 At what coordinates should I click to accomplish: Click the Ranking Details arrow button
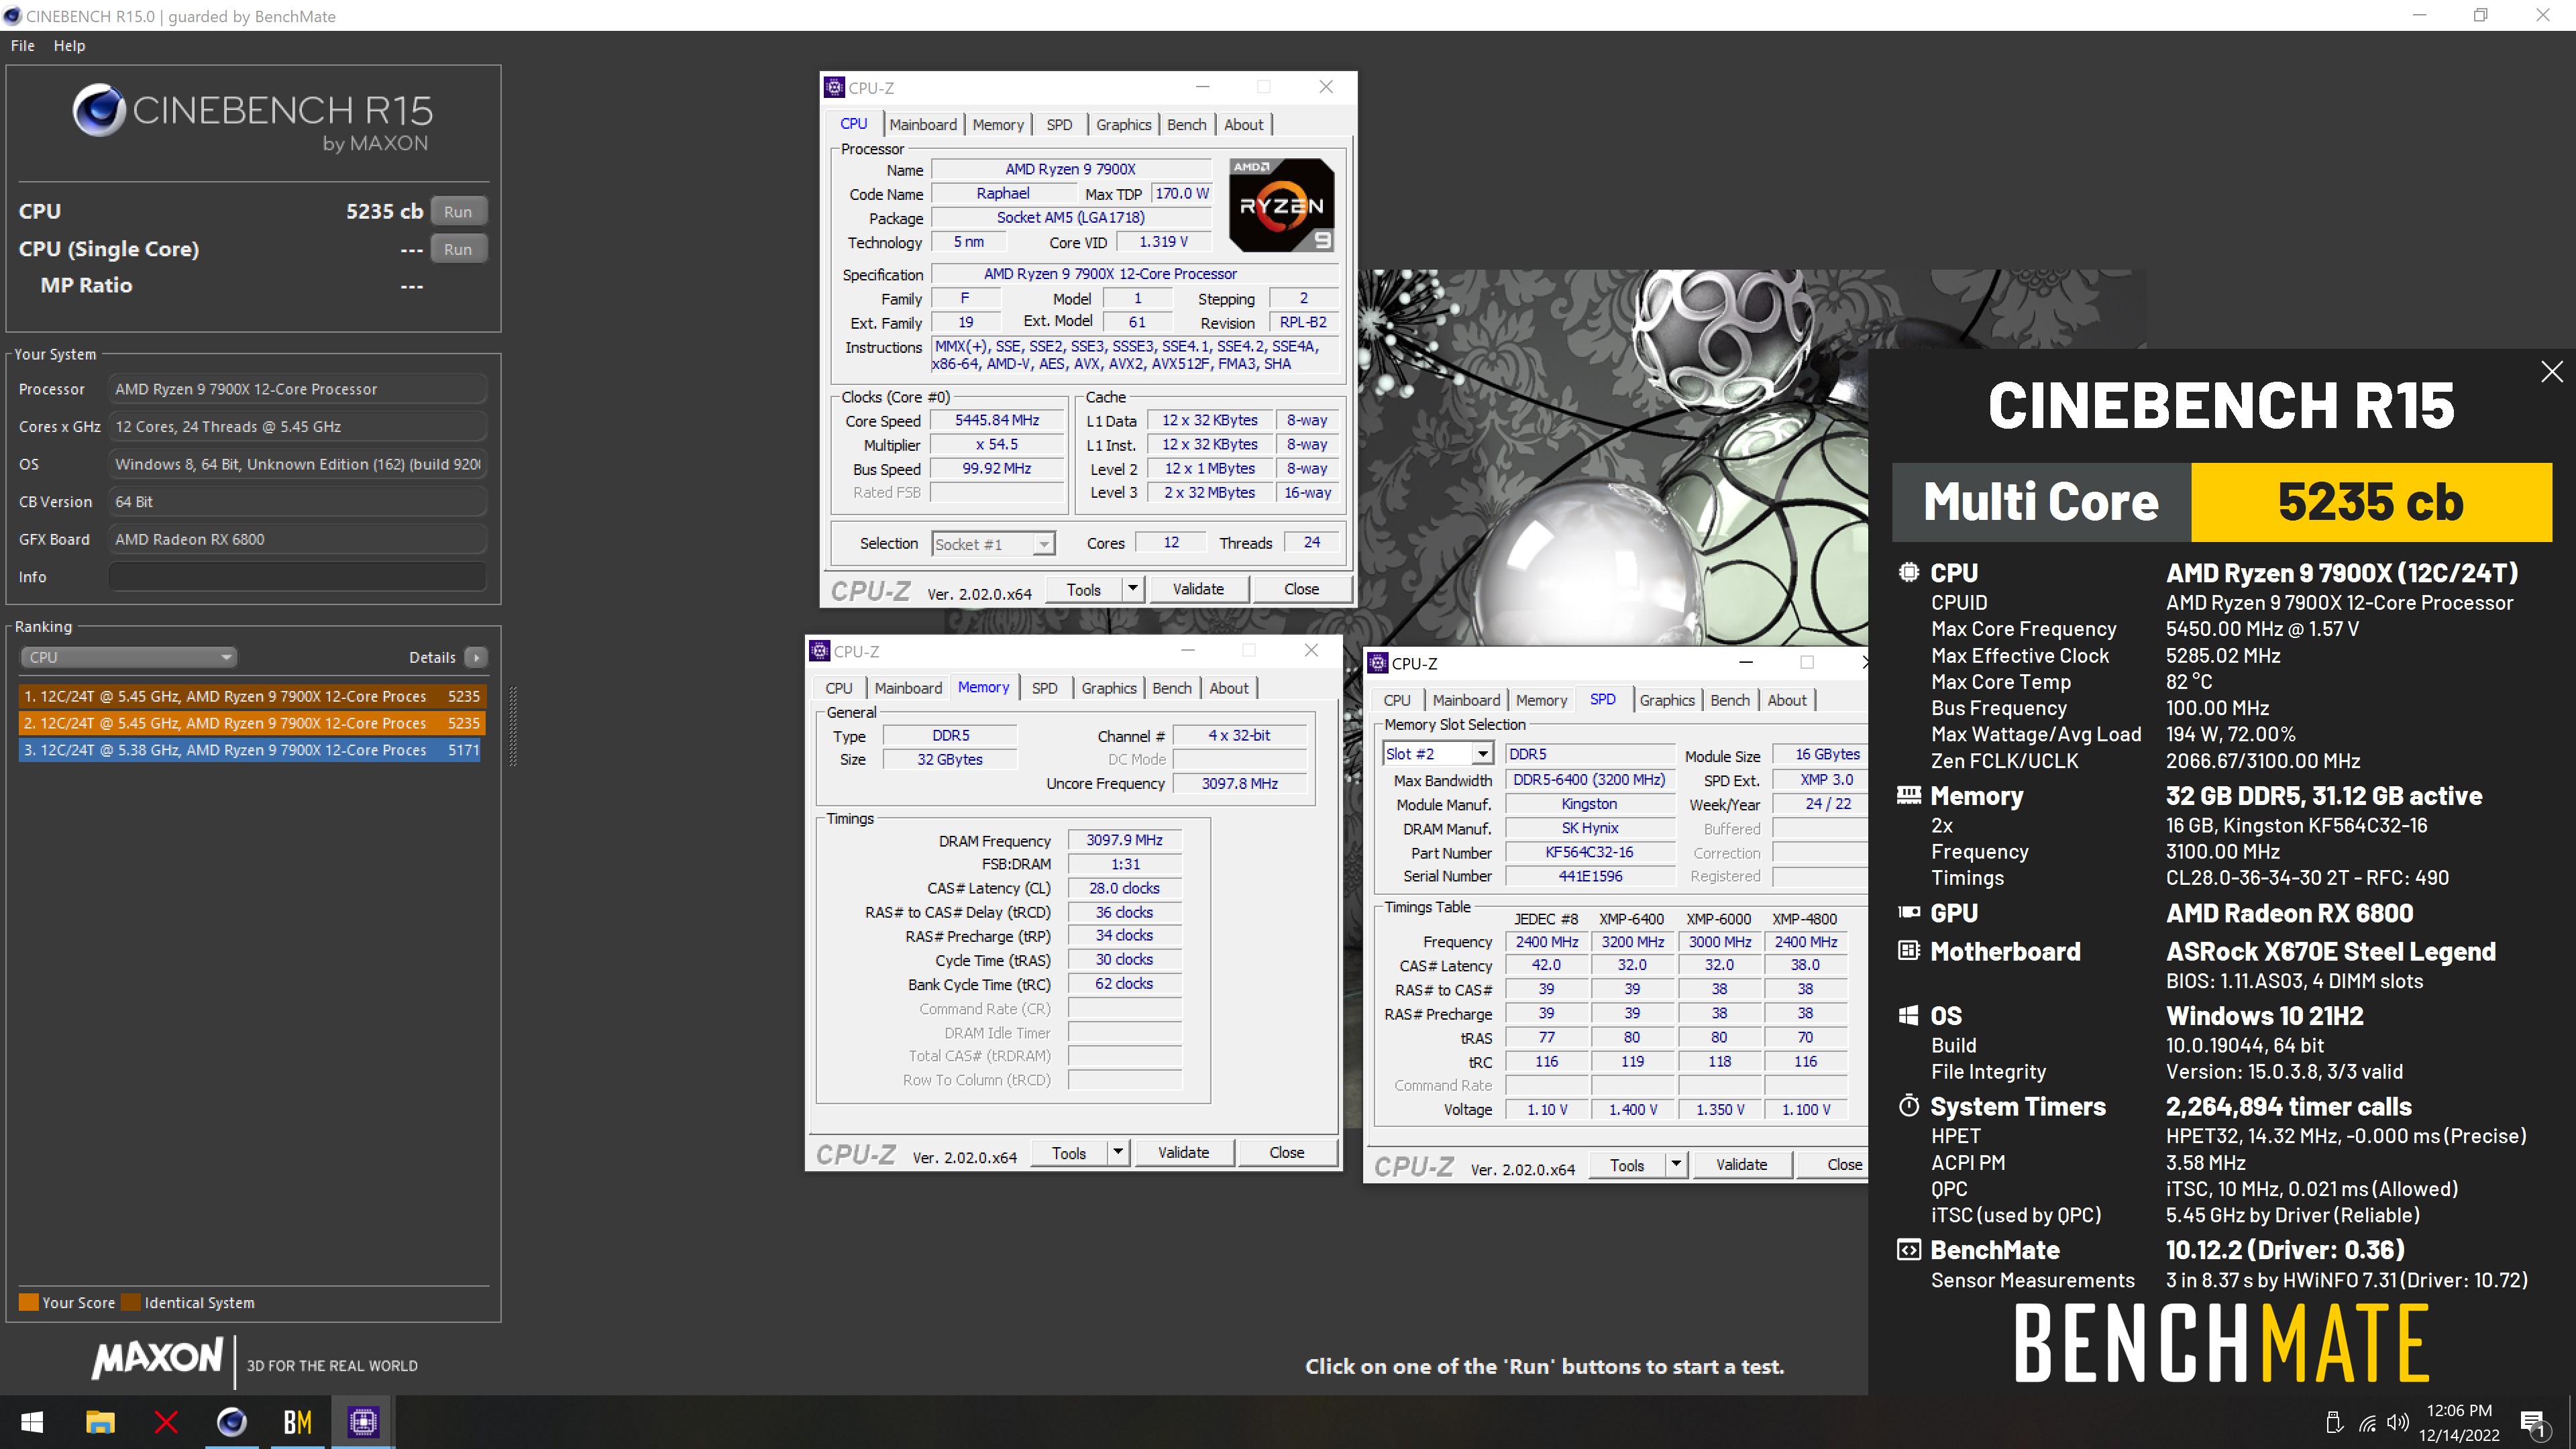[476, 657]
